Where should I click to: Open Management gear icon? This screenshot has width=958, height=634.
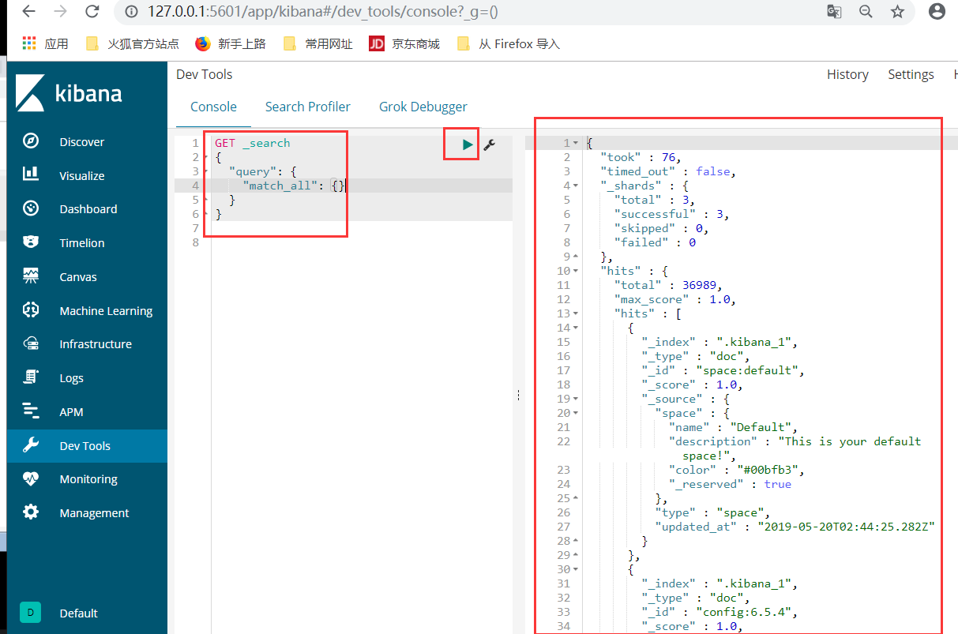click(x=31, y=512)
